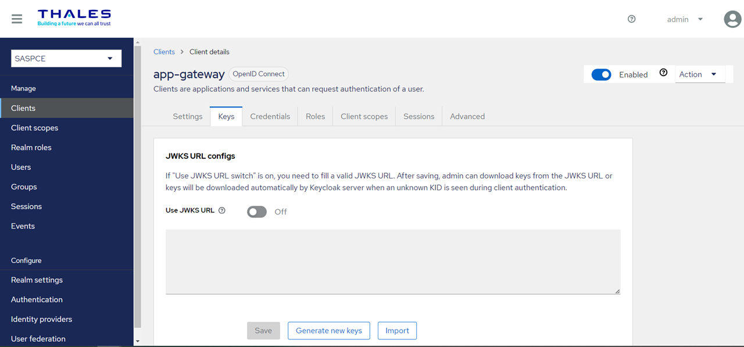Switch to the Client scopes tab
This screenshot has height=347, width=744.
(364, 116)
